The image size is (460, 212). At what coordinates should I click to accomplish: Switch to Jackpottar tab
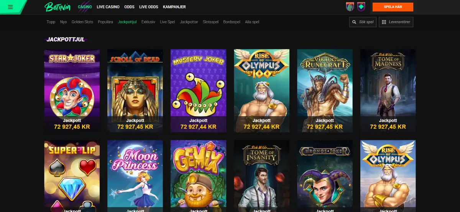coord(189,22)
